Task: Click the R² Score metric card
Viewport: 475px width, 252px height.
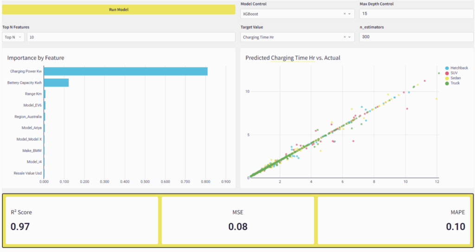Action: pyautogui.click(x=81, y=220)
